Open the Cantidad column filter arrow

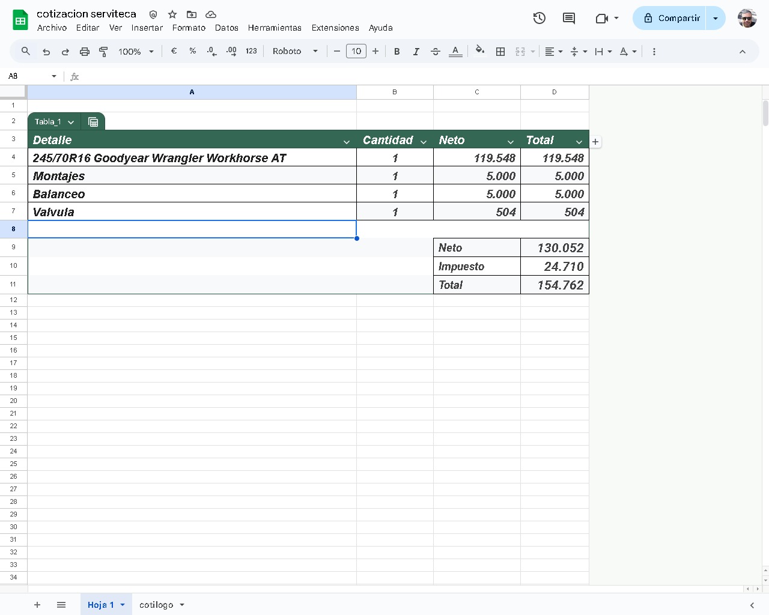tap(424, 142)
